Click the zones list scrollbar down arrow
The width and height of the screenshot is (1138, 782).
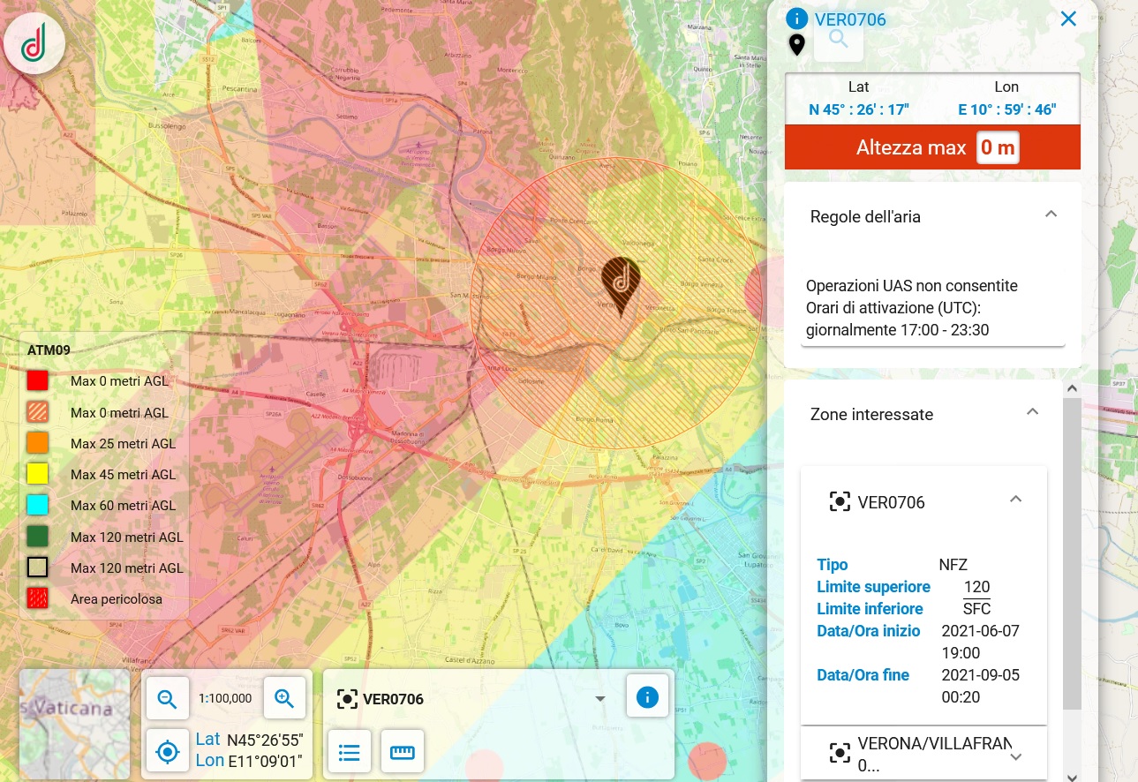coord(1072,776)
